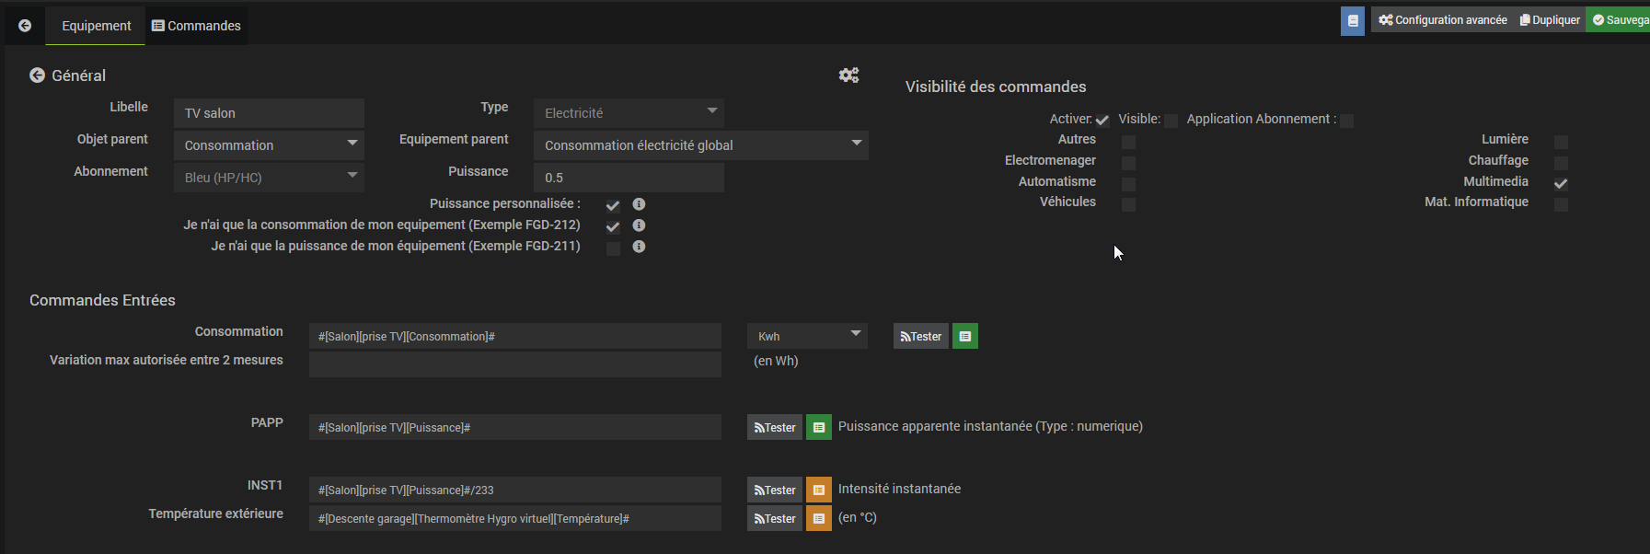Switch to the Commandes tab
Image resolution: width=1650 pixels, height=554 pixels.
[x=196, y=26]
